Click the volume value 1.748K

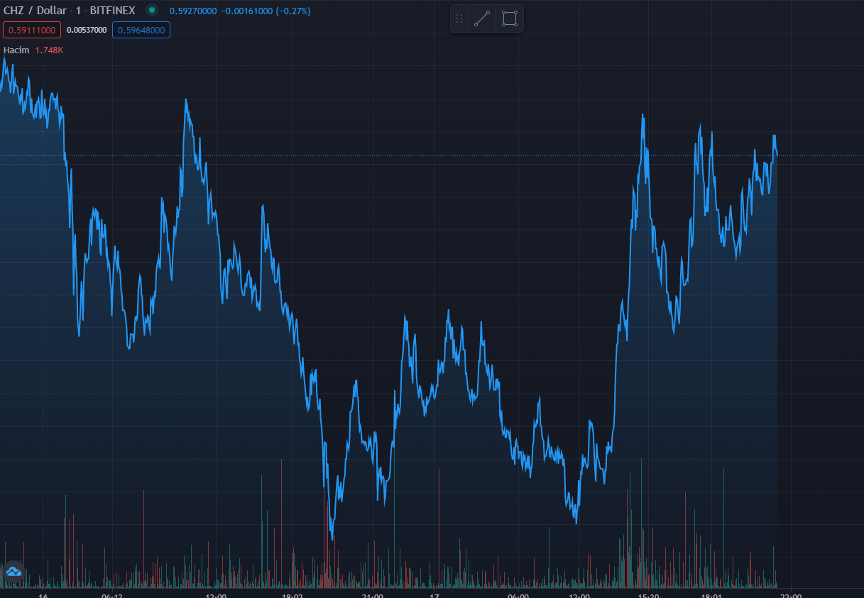(x=49, y=50)
